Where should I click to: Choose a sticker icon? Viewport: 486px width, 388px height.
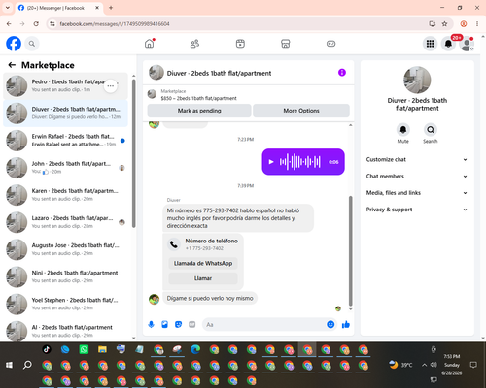pos(178,324)
